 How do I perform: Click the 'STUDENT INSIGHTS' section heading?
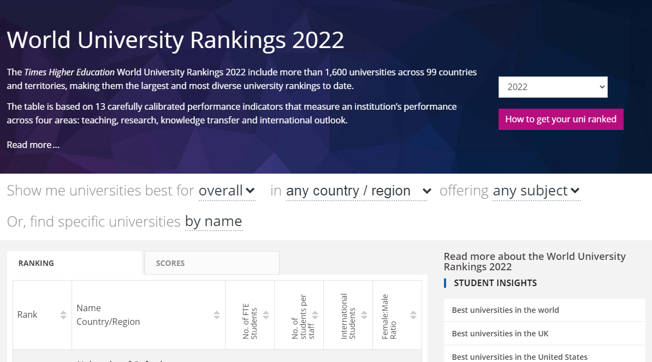click(x=495, y=283)
